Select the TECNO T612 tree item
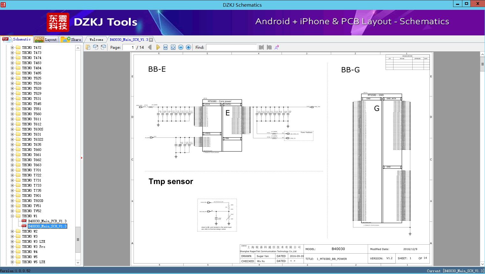Image resolution: width=485 pixels, height=274 pixels. pos(32,124)
